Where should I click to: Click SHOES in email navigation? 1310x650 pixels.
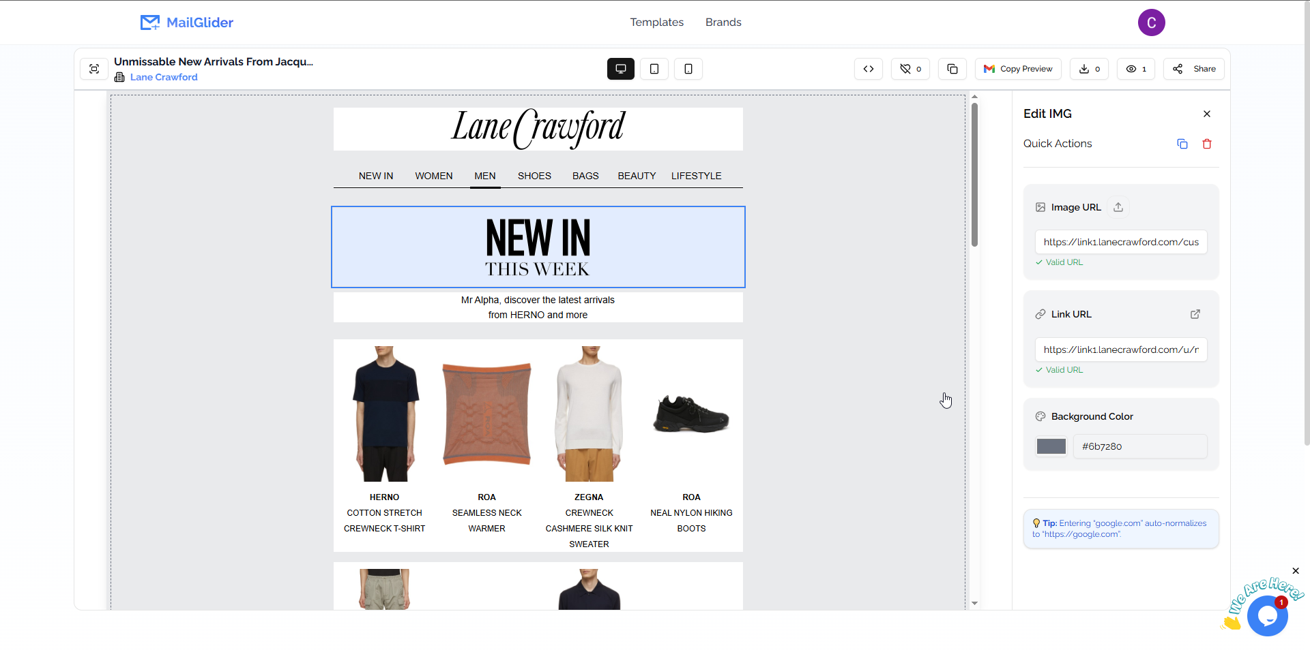(534, 176)
